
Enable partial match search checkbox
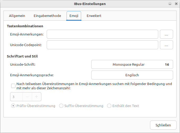coord(13,86)
